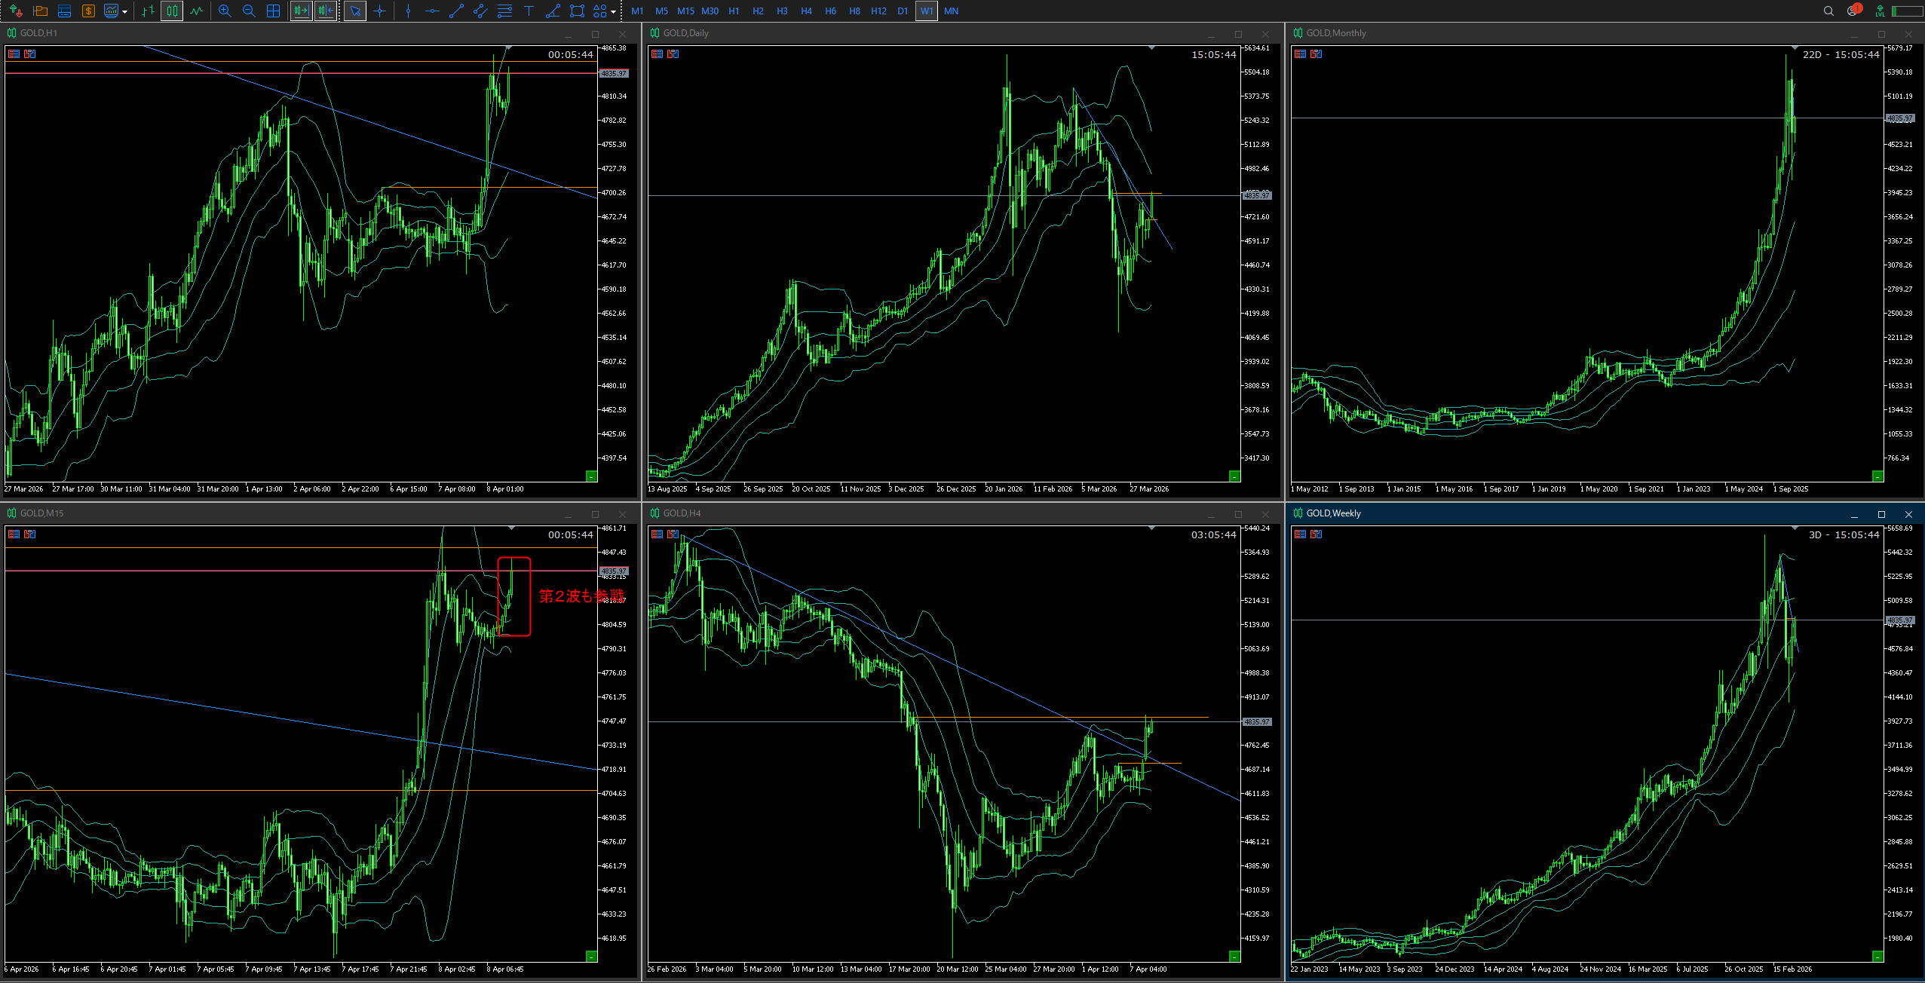Expand the shapes objects dropdown arrow
1925x983 pixels.
(x=613, y=11)
